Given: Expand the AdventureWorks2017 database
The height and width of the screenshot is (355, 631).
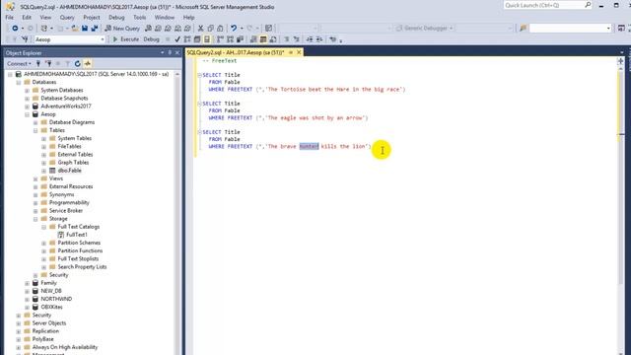Looking at the screenshot, I should (x=27, y=106).
